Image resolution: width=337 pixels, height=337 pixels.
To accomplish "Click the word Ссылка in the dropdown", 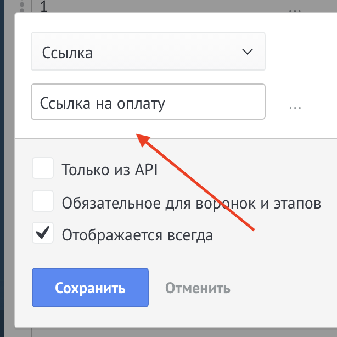I will (x=67, y=53).
